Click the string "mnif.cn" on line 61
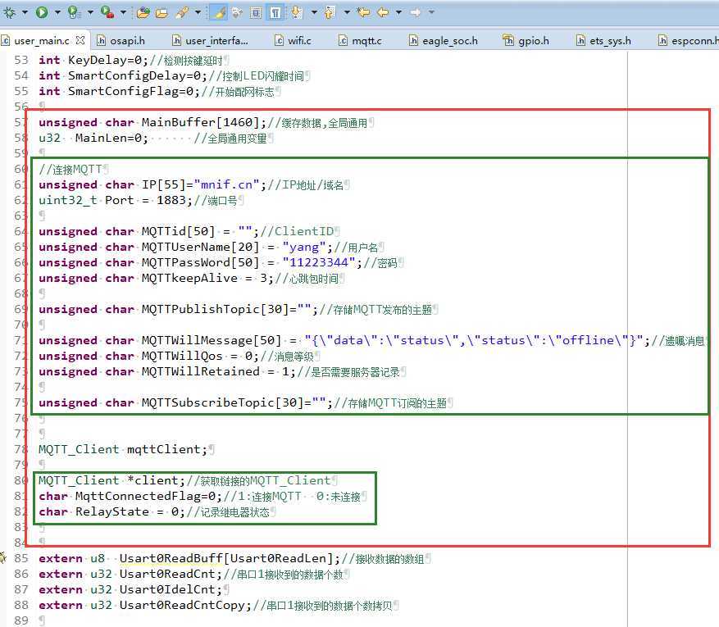Screen dimensions: 719x627 pyautogui.click(x=227, y=184)
